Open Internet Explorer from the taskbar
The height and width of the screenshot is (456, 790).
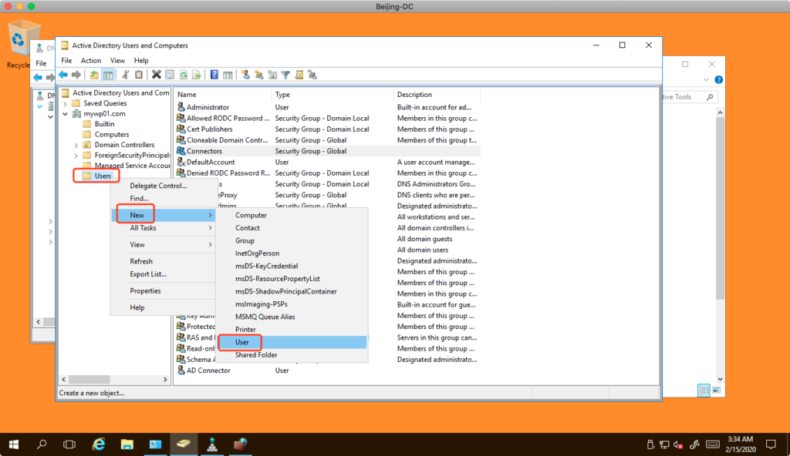99,444
